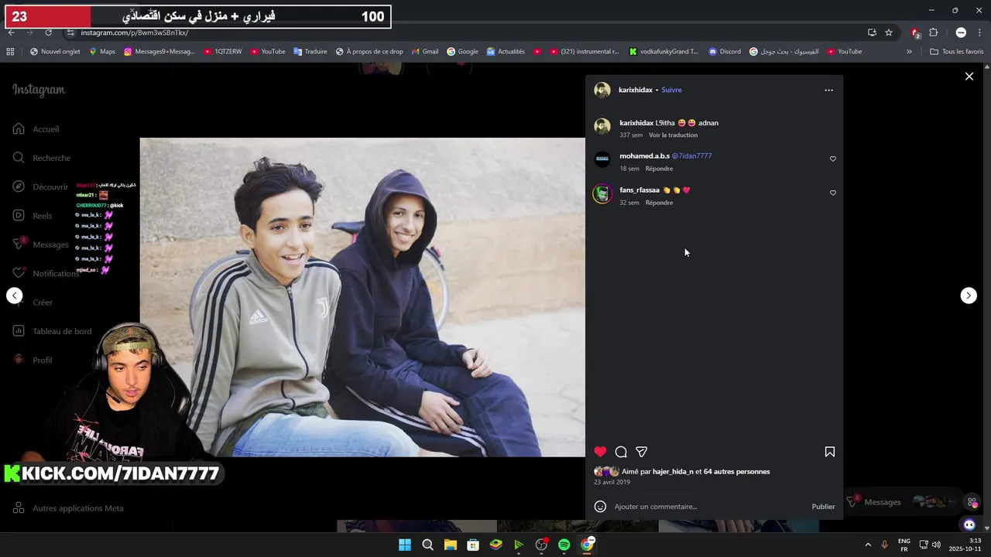This screenshot has width=991, height=557.
Task: Open File Explorer from taskbar
Action: 450,545
